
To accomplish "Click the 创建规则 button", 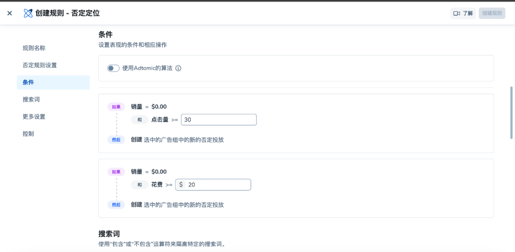I will (492, 13).
